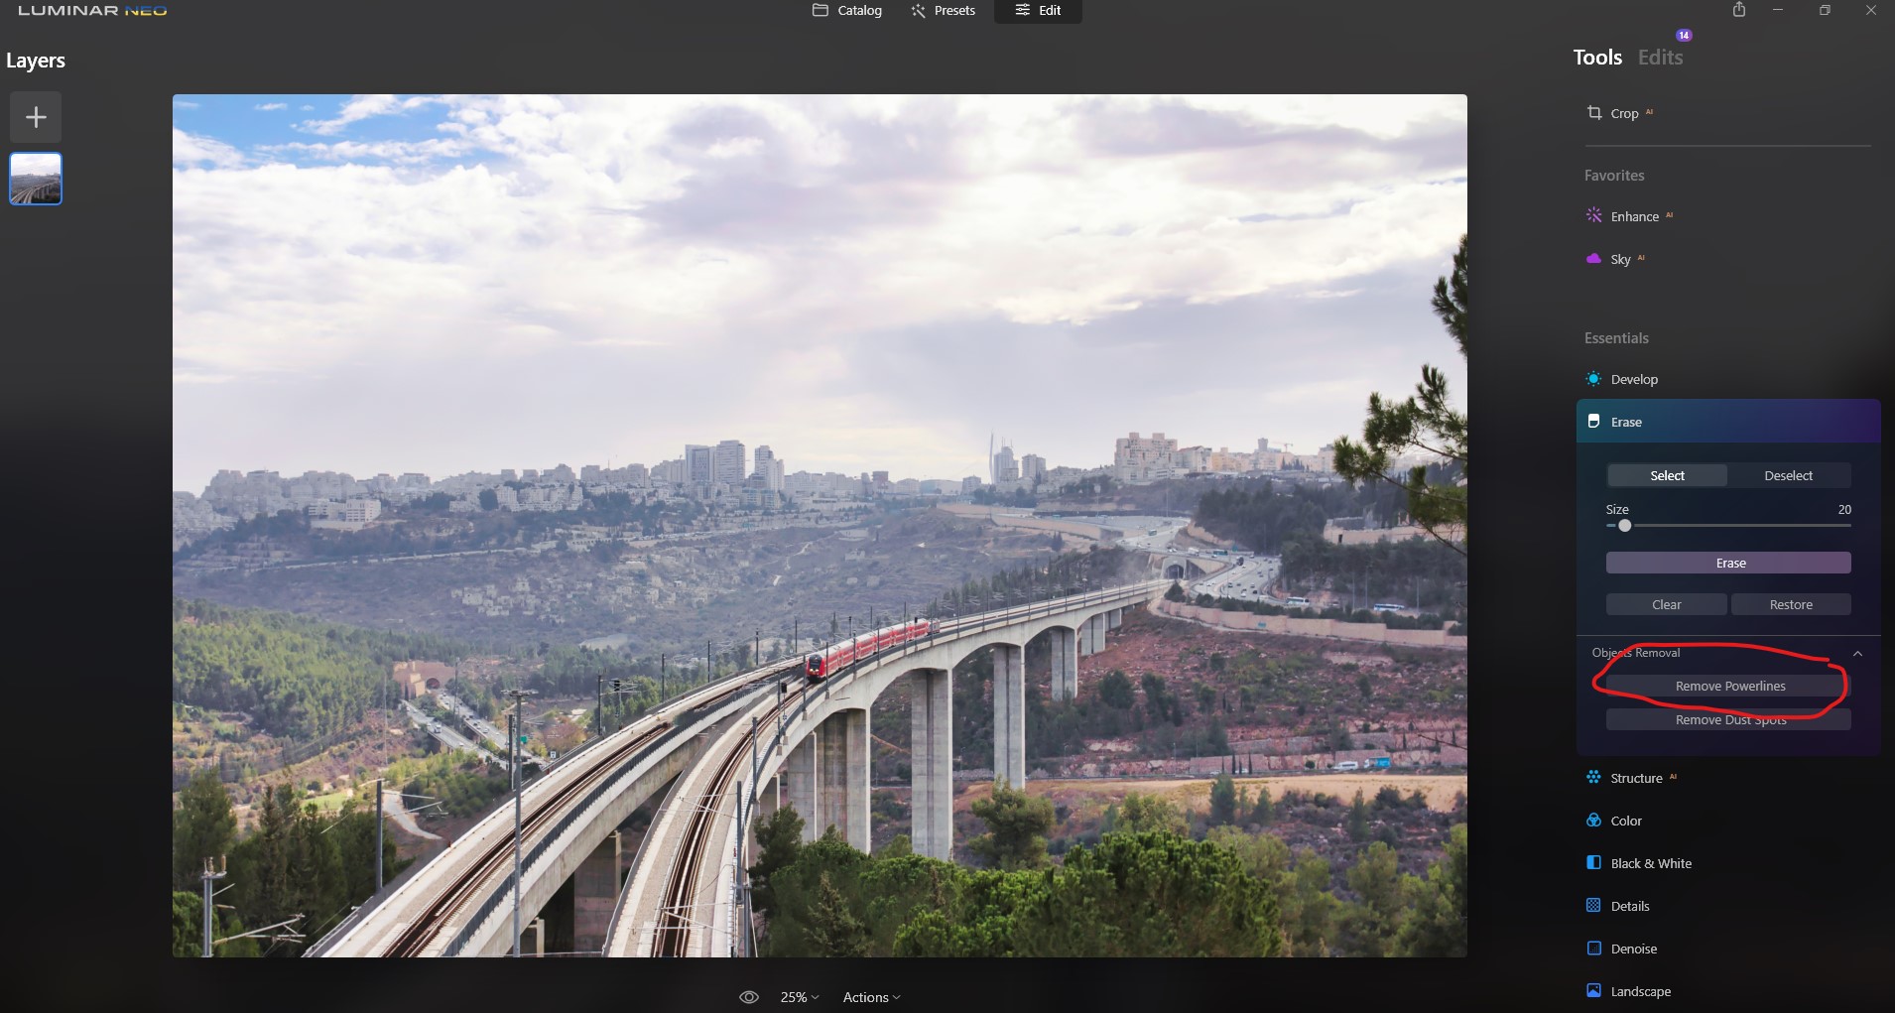Image resolution: width=1895 pixels, height=1013 pixels.
Task: Open the Denoise tool
Action: point(1631,948)
